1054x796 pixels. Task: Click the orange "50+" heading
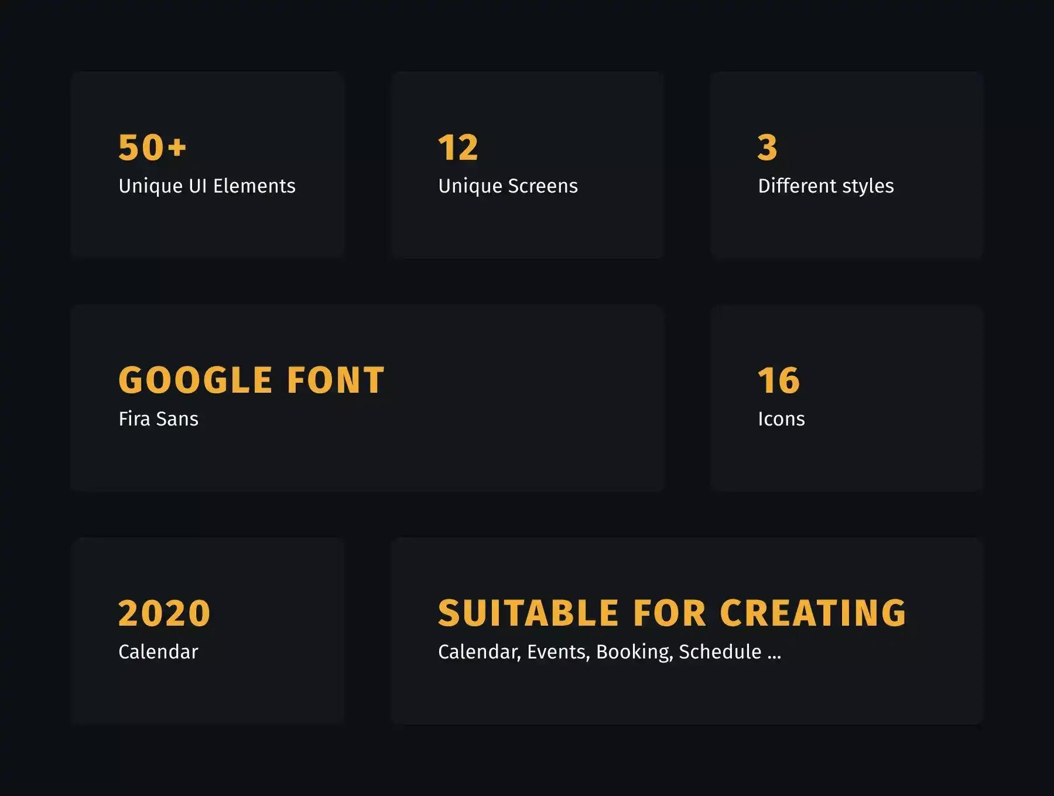152,147
